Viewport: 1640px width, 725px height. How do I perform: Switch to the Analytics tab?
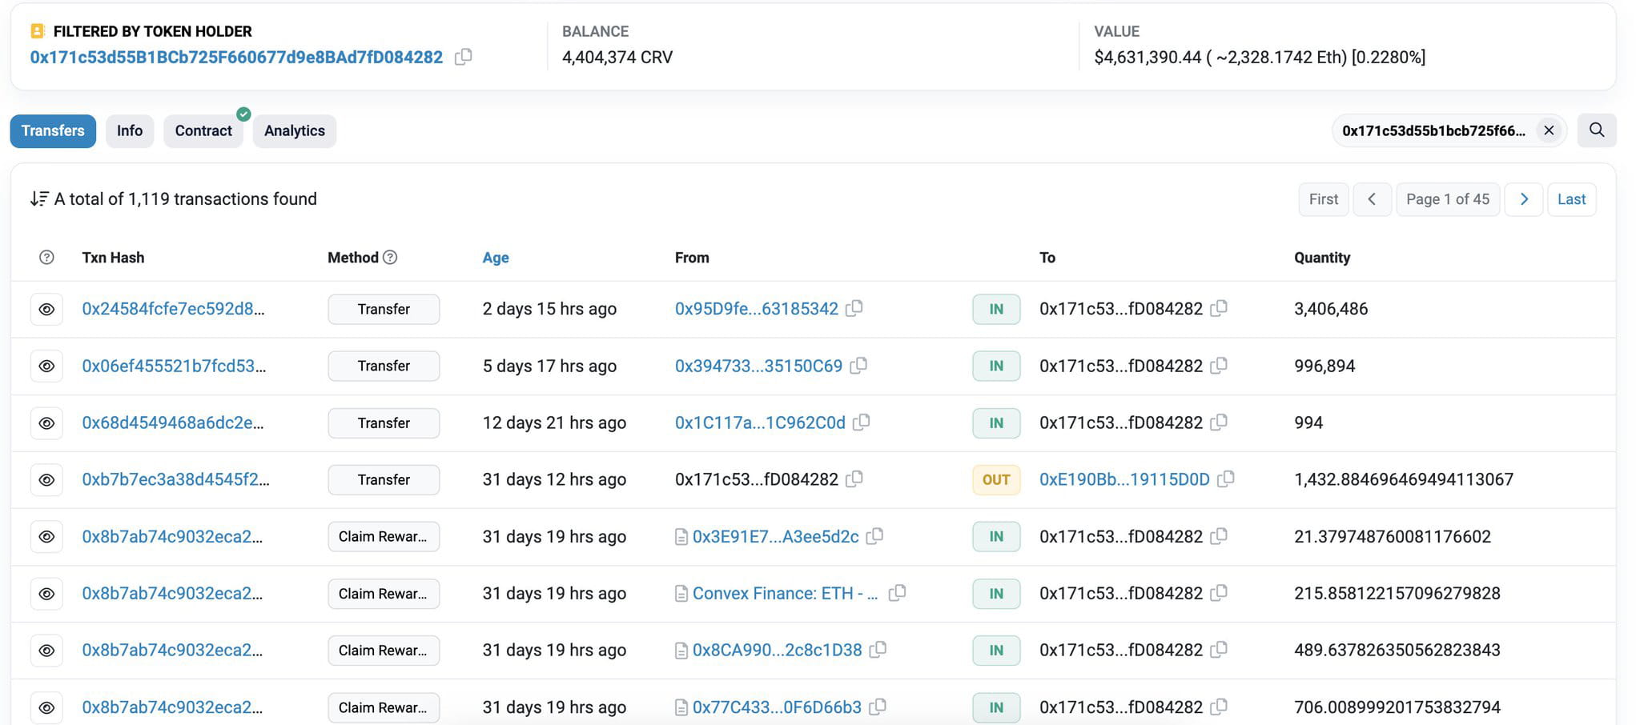coord(295,130)
